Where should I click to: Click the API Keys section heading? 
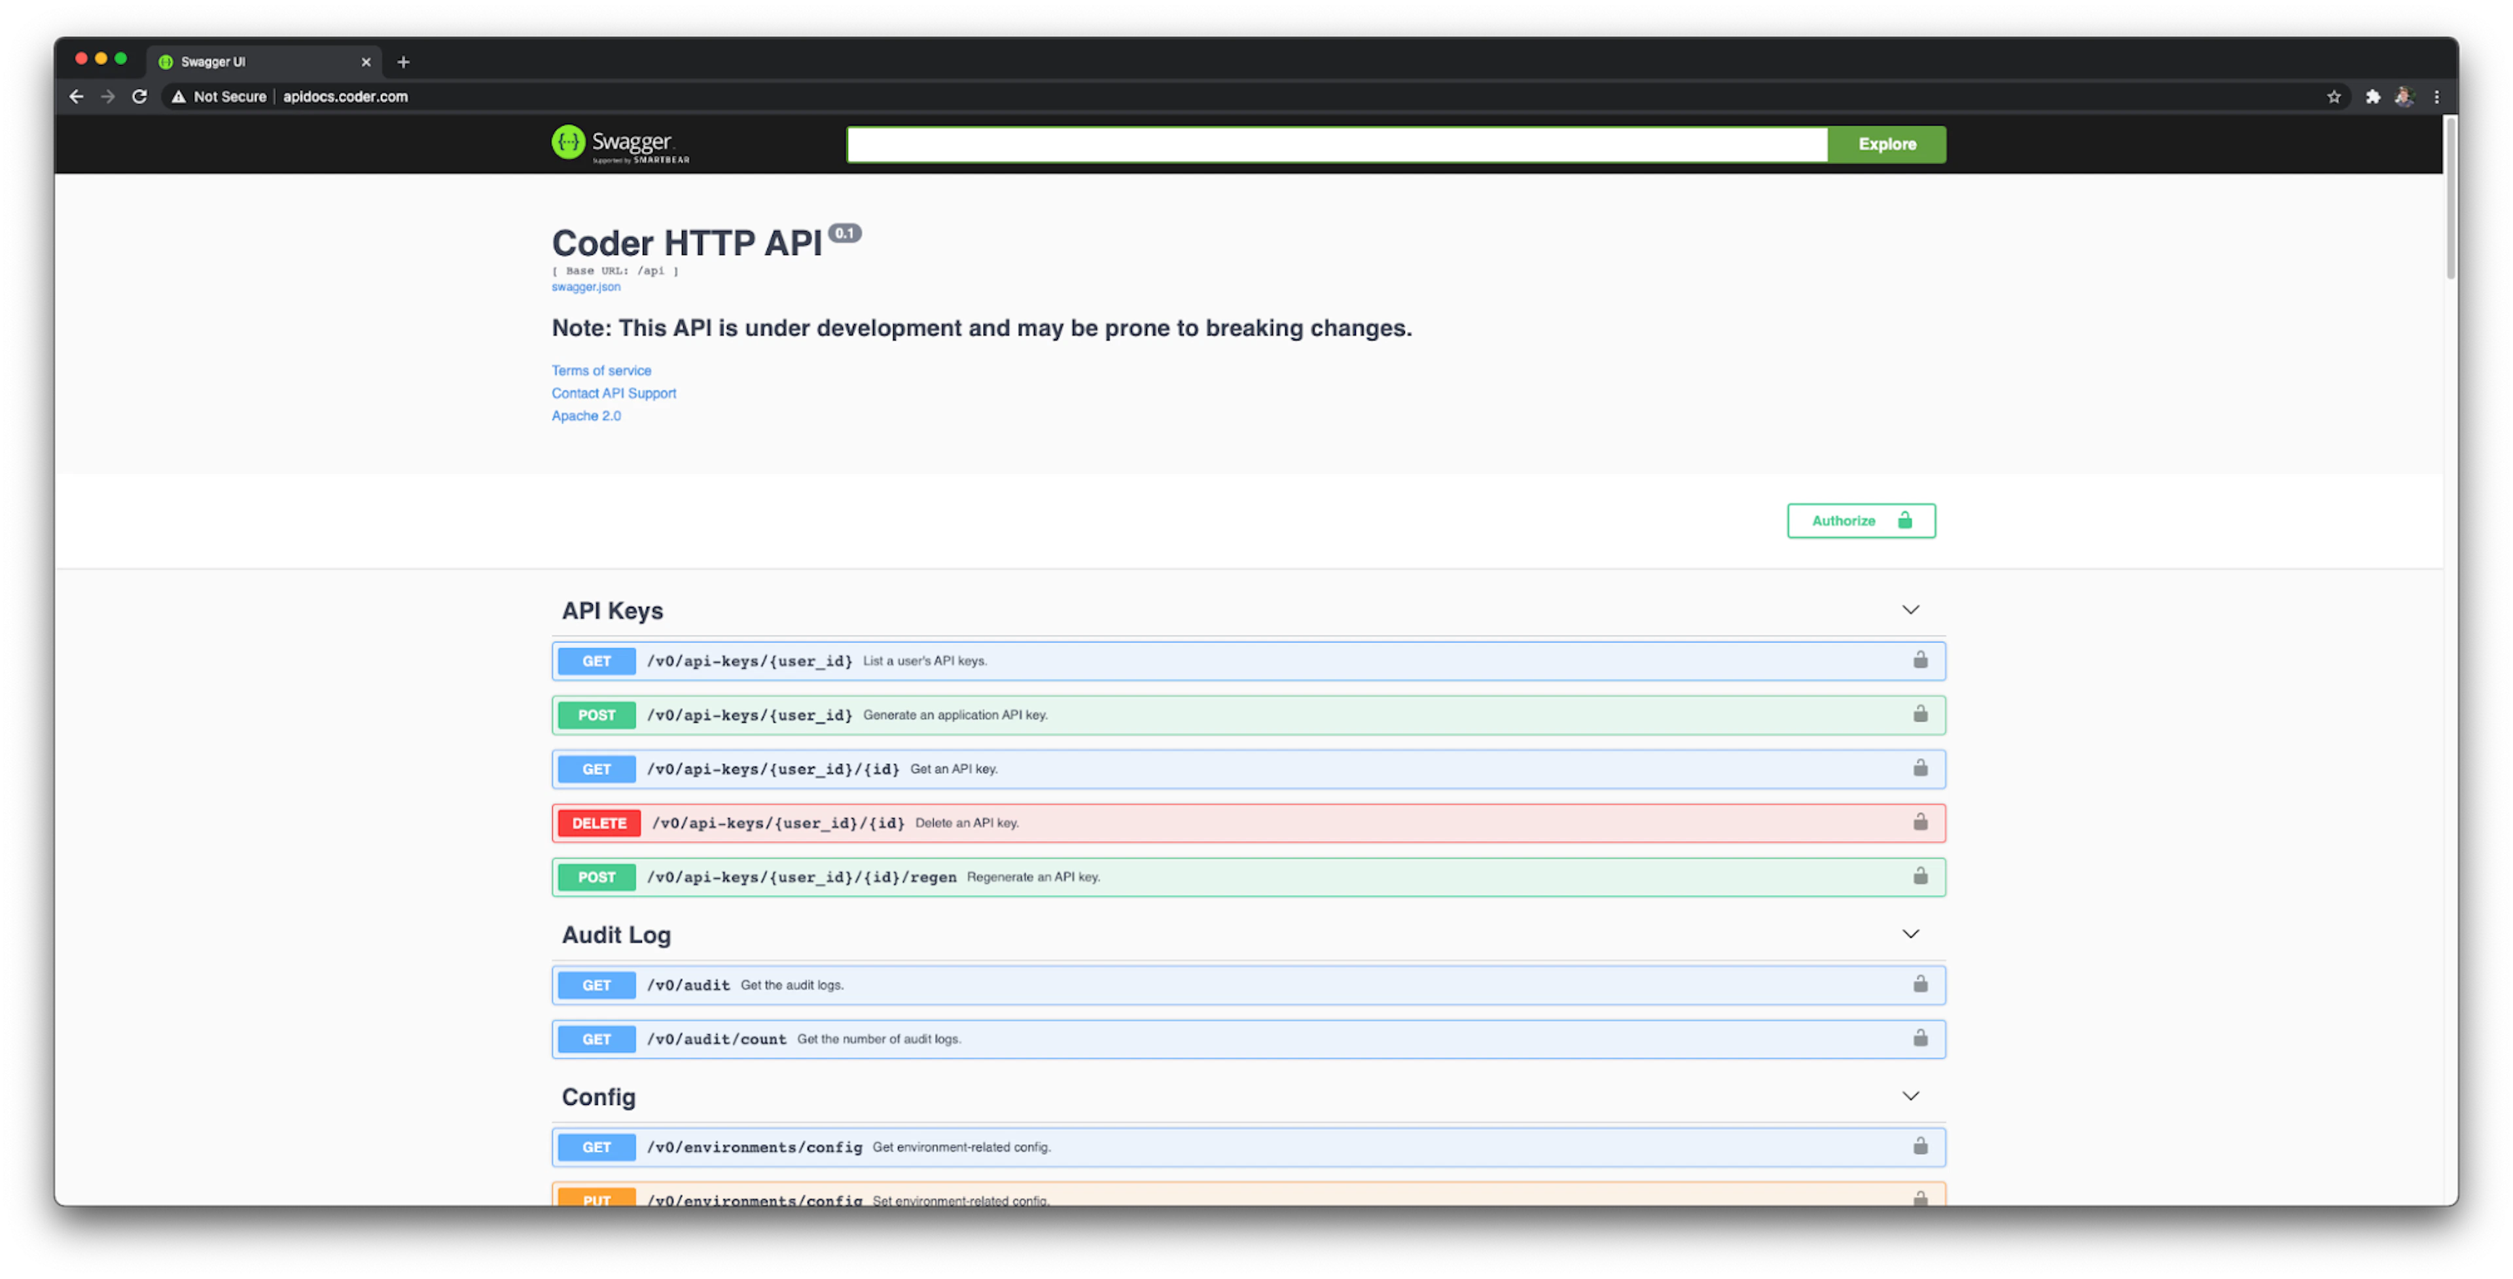coord(612,611)
